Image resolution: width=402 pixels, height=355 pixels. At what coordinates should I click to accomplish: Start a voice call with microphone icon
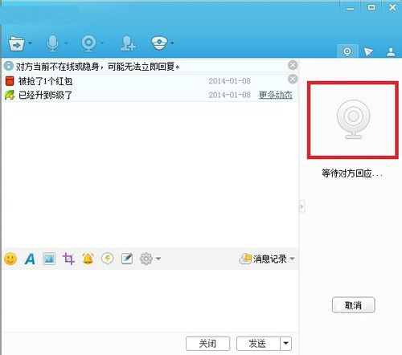click(52, 43)
